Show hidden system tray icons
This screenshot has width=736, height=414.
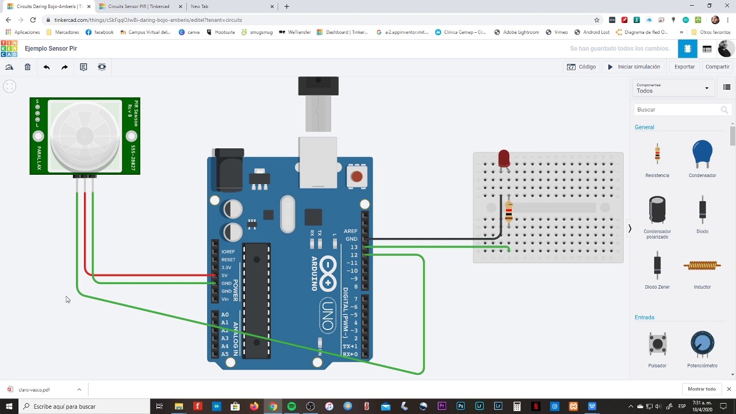pyautogui.click(x=630, y=406)
